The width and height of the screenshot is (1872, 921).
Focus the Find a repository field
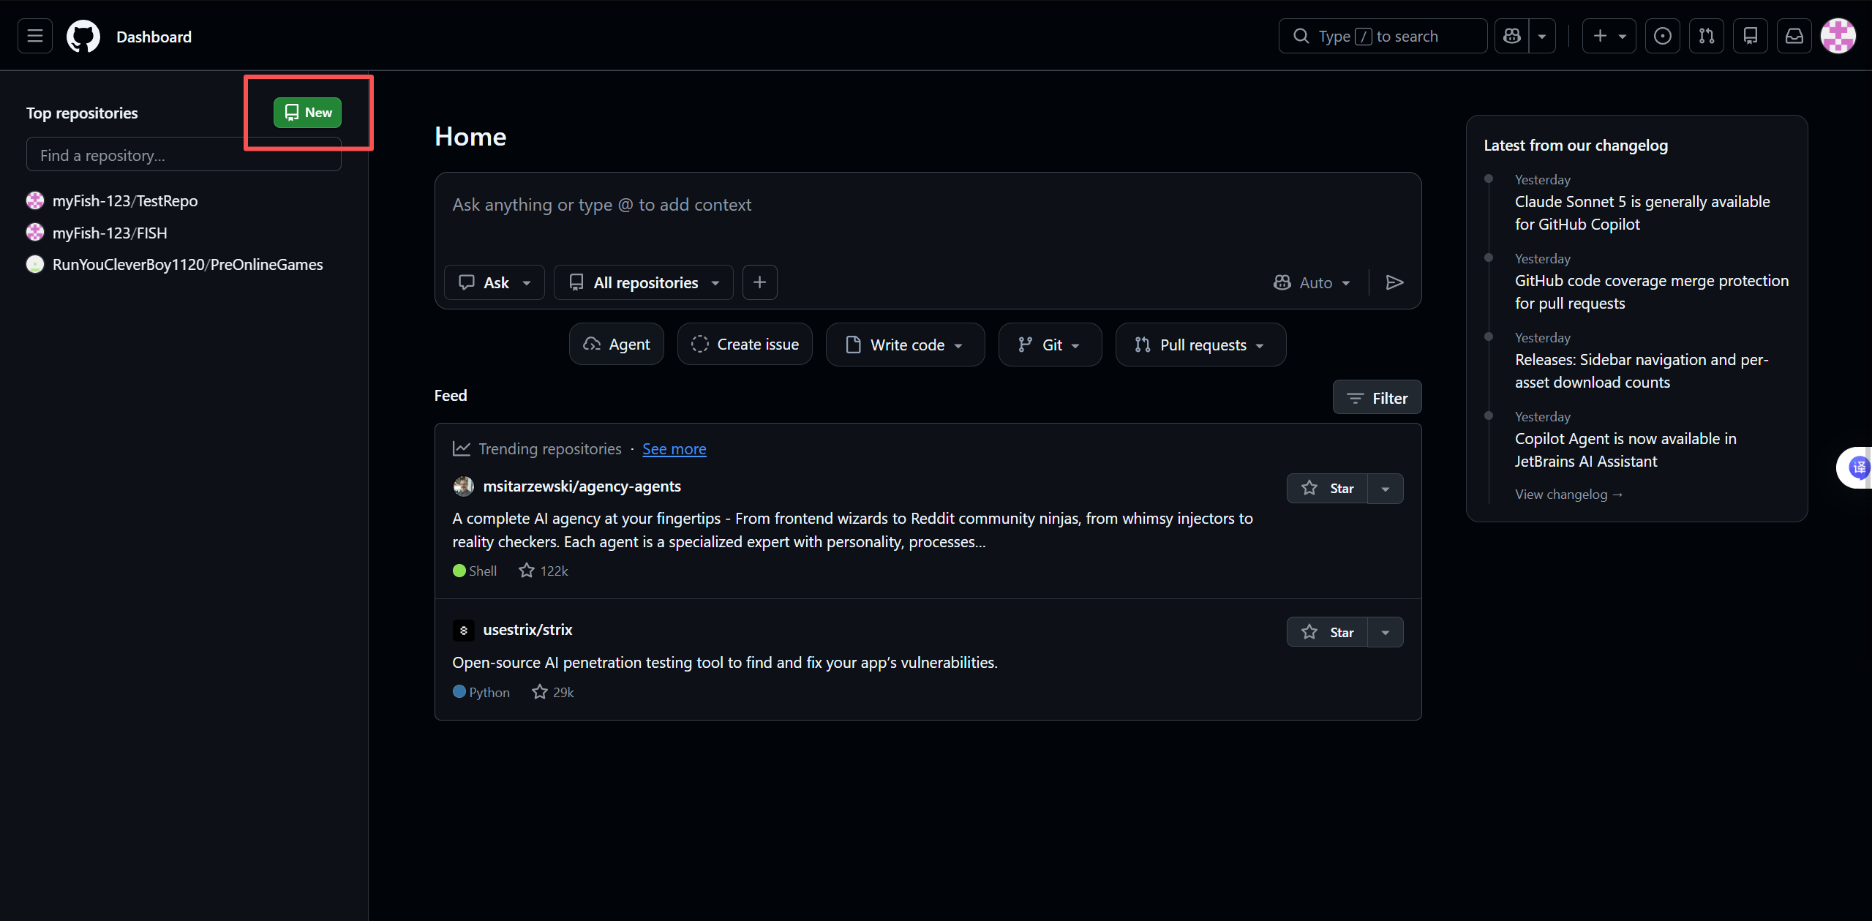(x=184, y=155)
